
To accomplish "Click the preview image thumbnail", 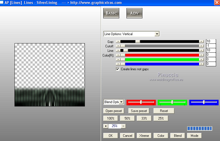I will pos(50,75).
